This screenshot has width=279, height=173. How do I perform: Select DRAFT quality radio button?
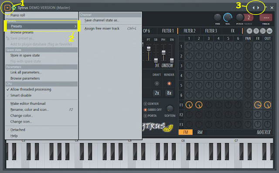point(157,83)
